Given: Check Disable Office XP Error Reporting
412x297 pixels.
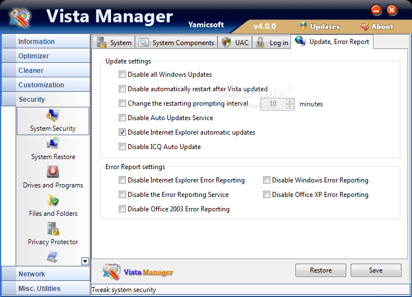Looking at the screenshot, I should point(266,195).
